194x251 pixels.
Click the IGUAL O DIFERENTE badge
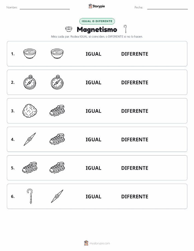point(97,21)
